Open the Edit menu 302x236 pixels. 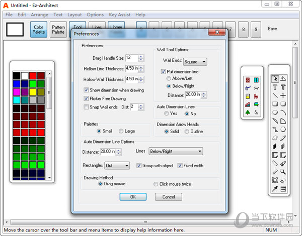pos(22,15)
